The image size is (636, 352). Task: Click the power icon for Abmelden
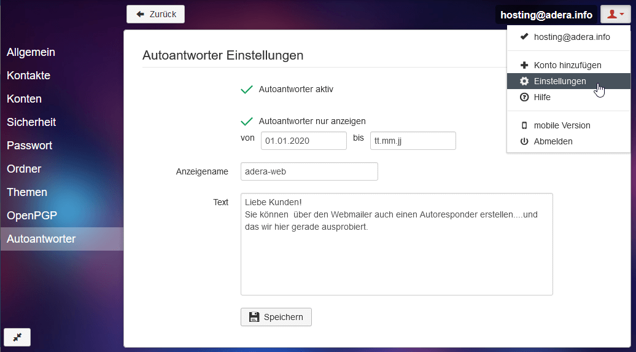[x=524, y=141]
